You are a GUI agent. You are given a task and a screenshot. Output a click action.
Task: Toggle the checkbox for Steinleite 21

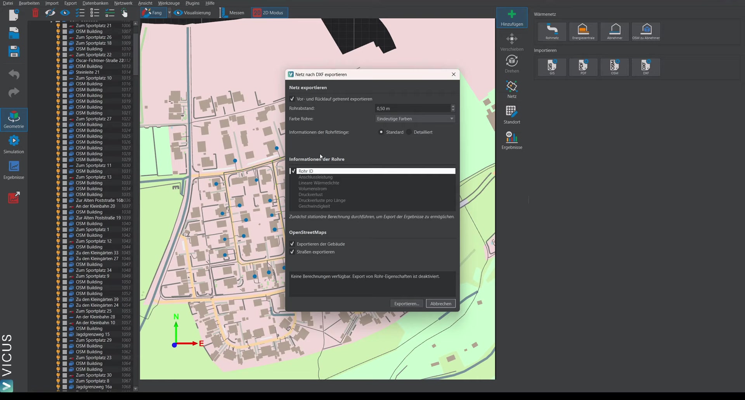(x=65, y=72)
